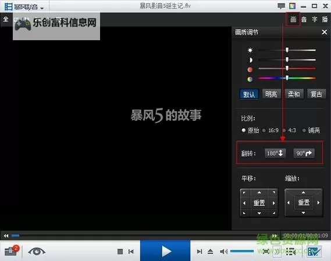
Task: Click the 全 fullscreen button on top bar
Action: (6, 19)
